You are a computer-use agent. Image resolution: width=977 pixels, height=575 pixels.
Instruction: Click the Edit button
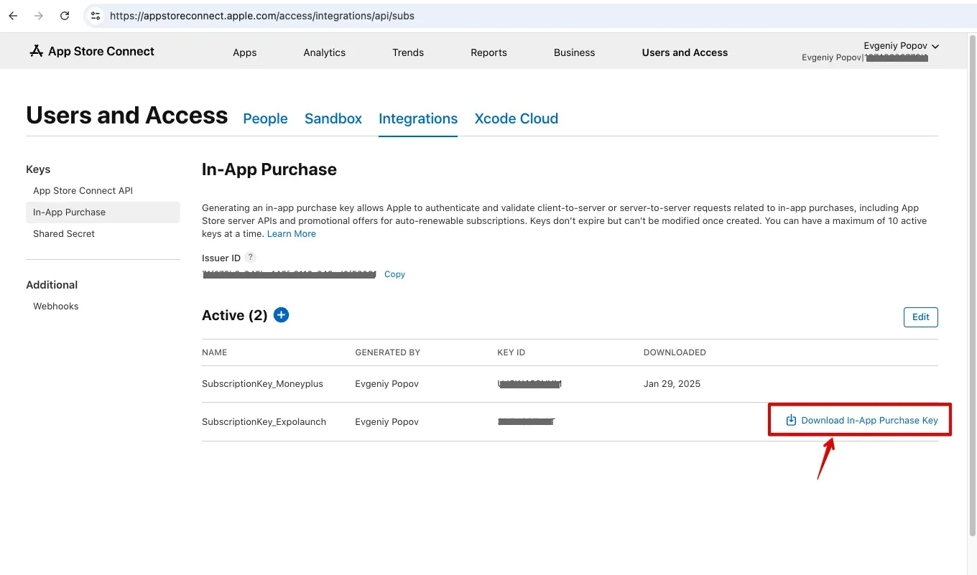pos(920,317)
